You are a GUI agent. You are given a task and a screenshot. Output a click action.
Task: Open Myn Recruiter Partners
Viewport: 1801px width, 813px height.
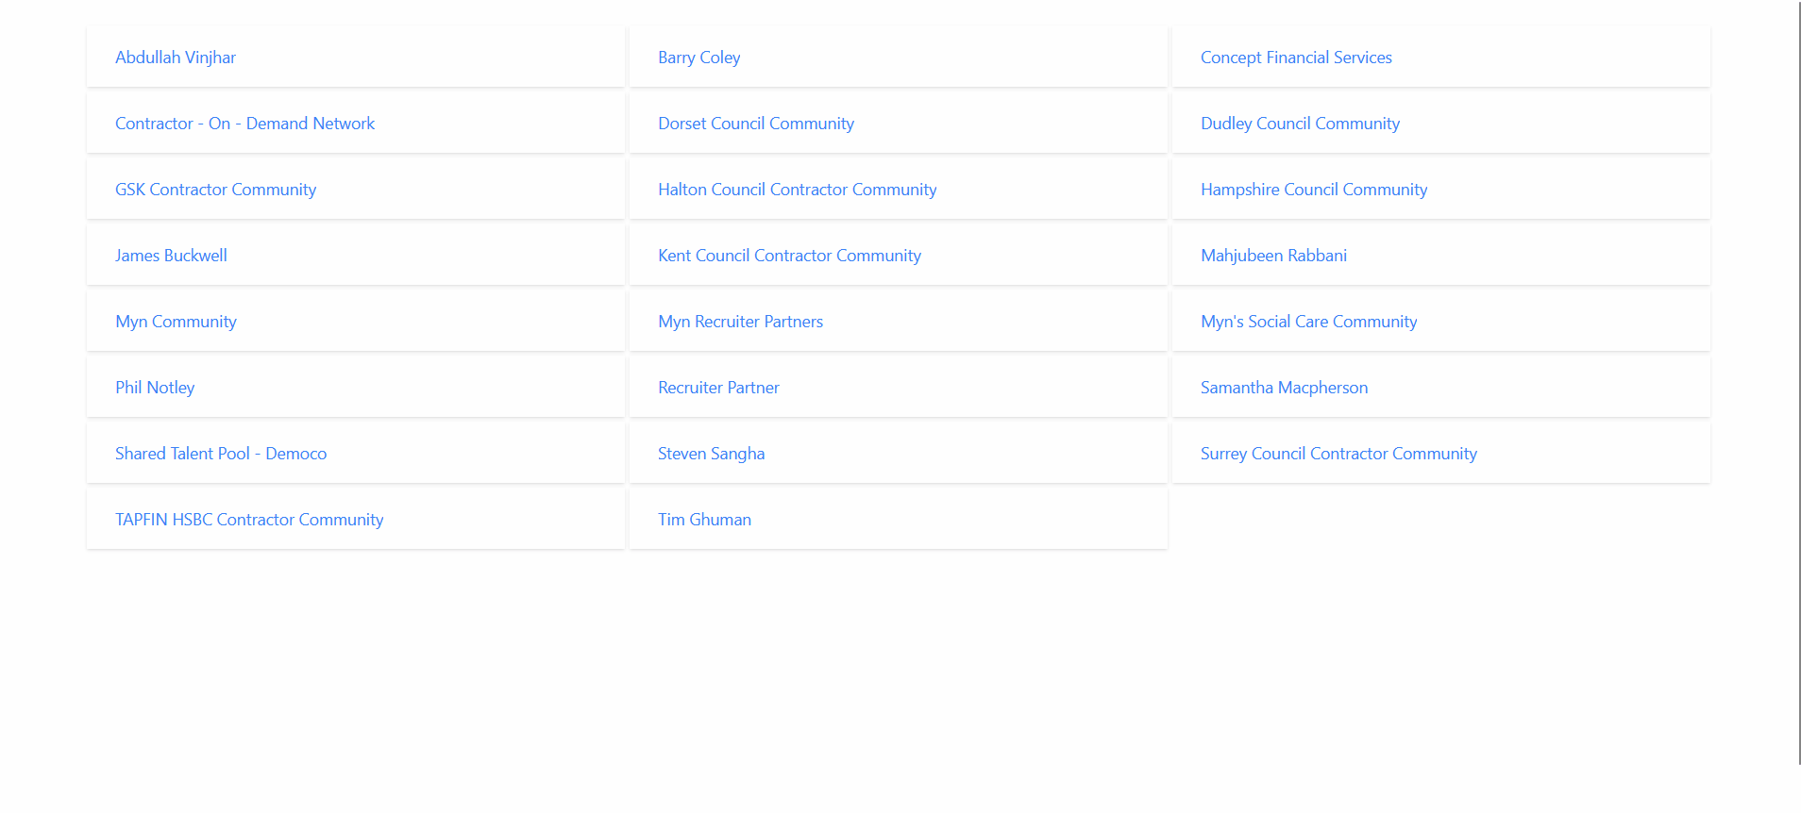coord(740,322)
